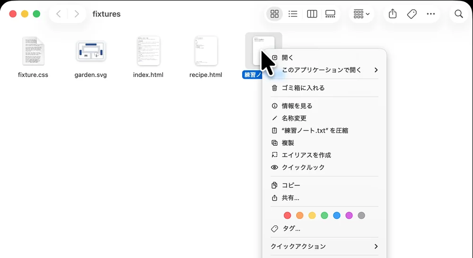Apply the yellow tag color
Viewport: 473px width, 258px height.
[x=312, y=215]
